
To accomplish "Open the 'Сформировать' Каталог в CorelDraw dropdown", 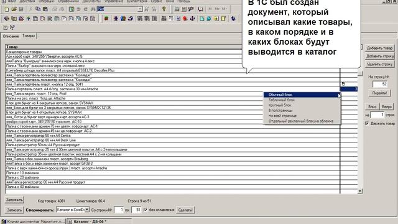I will click(x=87, y=210).
